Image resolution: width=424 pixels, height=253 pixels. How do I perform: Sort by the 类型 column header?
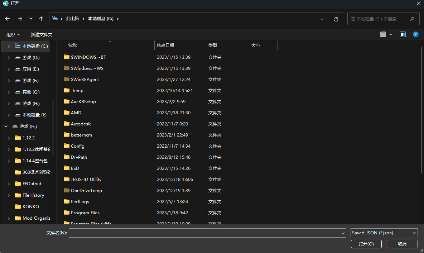[x=213, y=46]
